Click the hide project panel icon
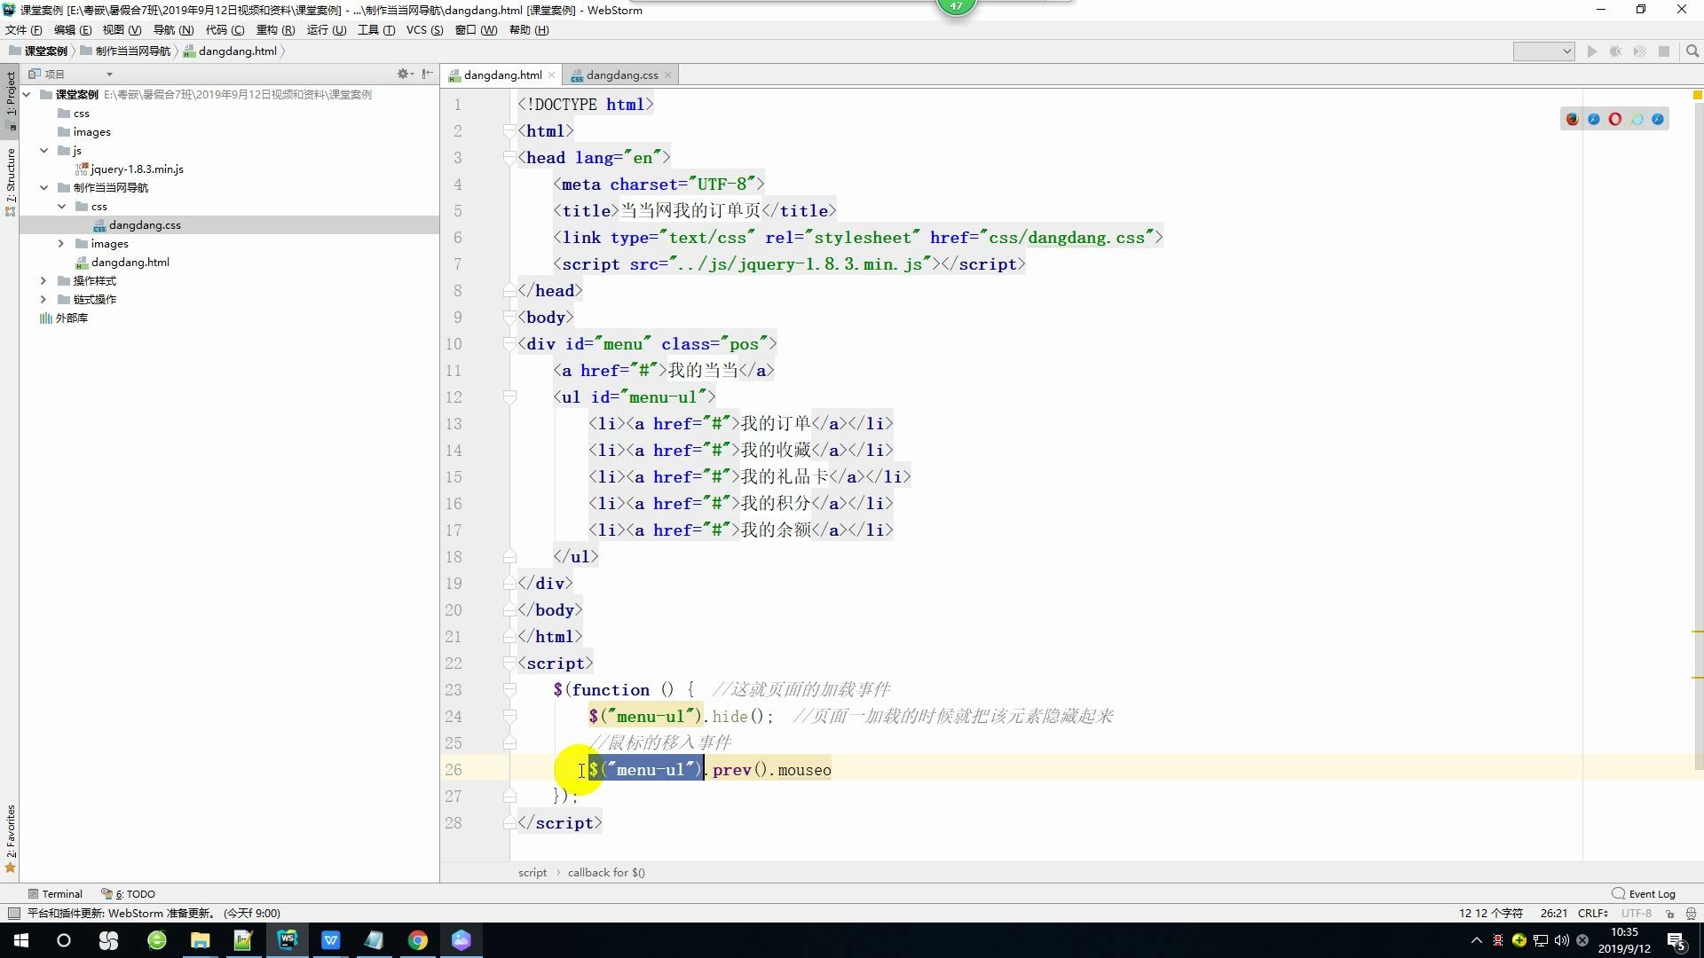Viewport: 1704px width, 958px height. tap(427, 74)
